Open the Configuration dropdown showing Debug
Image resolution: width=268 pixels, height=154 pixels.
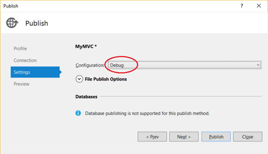(x=185, y=65)
